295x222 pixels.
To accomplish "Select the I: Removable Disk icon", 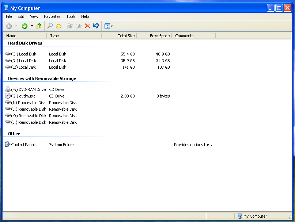I will (x=8, y=103).
